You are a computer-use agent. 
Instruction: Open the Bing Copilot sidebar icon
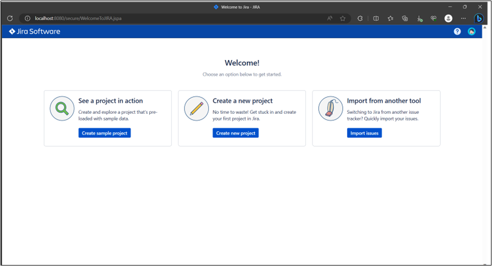479,18
